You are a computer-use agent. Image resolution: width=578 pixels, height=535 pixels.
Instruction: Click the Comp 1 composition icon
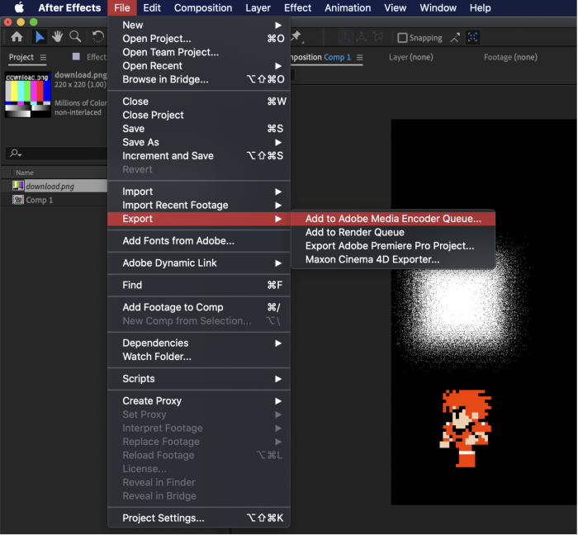coord(18,200)
